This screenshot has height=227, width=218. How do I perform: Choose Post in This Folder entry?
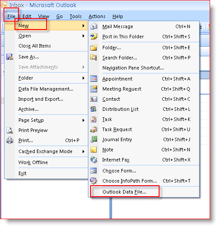click(144, 37)
